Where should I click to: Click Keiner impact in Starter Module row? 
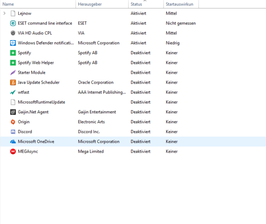171,72
